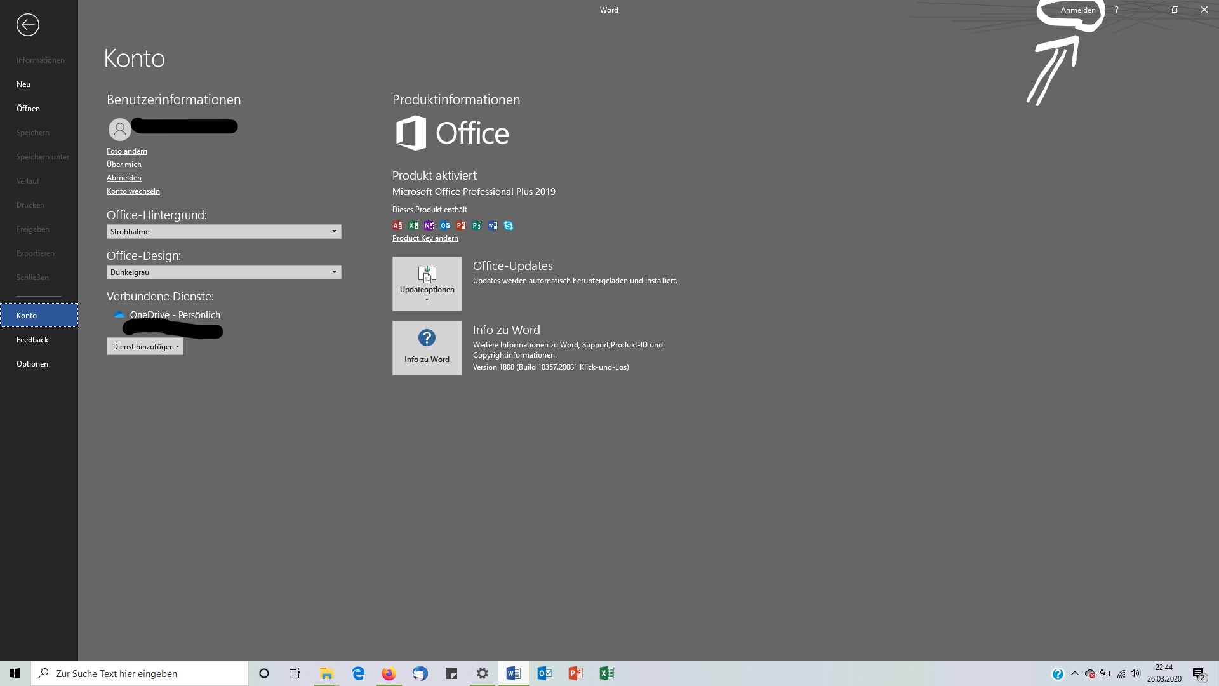Go back with the circular arrow button
The width and height of the screenshot is (1219, 686).
[28, 25]
